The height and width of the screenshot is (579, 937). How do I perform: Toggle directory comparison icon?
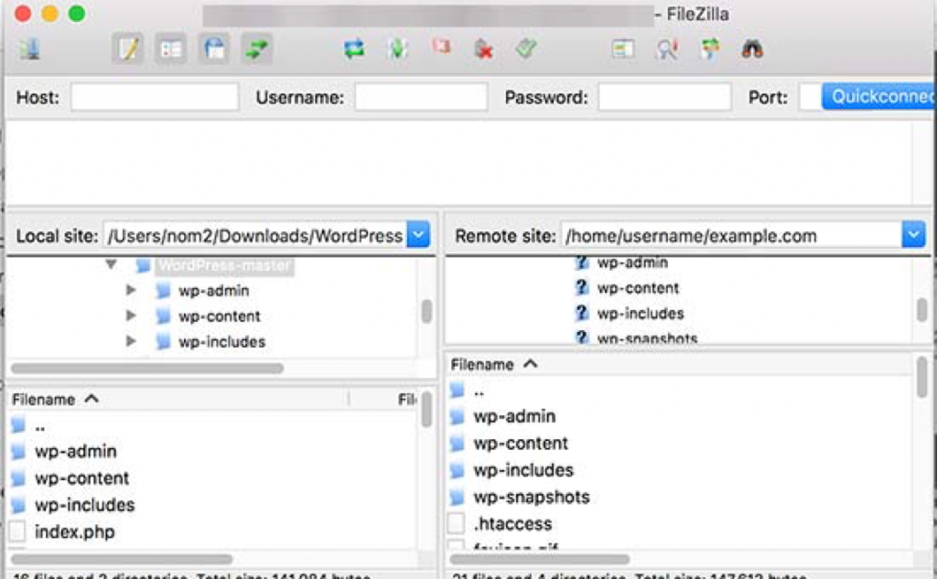pyautogui.click(x=666, y=49)
